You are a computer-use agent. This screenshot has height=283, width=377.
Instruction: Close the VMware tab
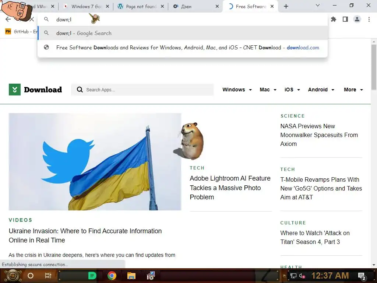click(x=53, y=7)
